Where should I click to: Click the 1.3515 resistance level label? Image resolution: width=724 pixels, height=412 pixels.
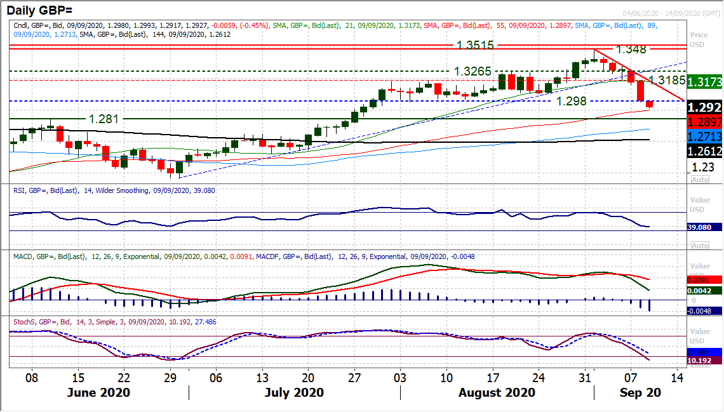pyautogui.click(x=476, y=46)
